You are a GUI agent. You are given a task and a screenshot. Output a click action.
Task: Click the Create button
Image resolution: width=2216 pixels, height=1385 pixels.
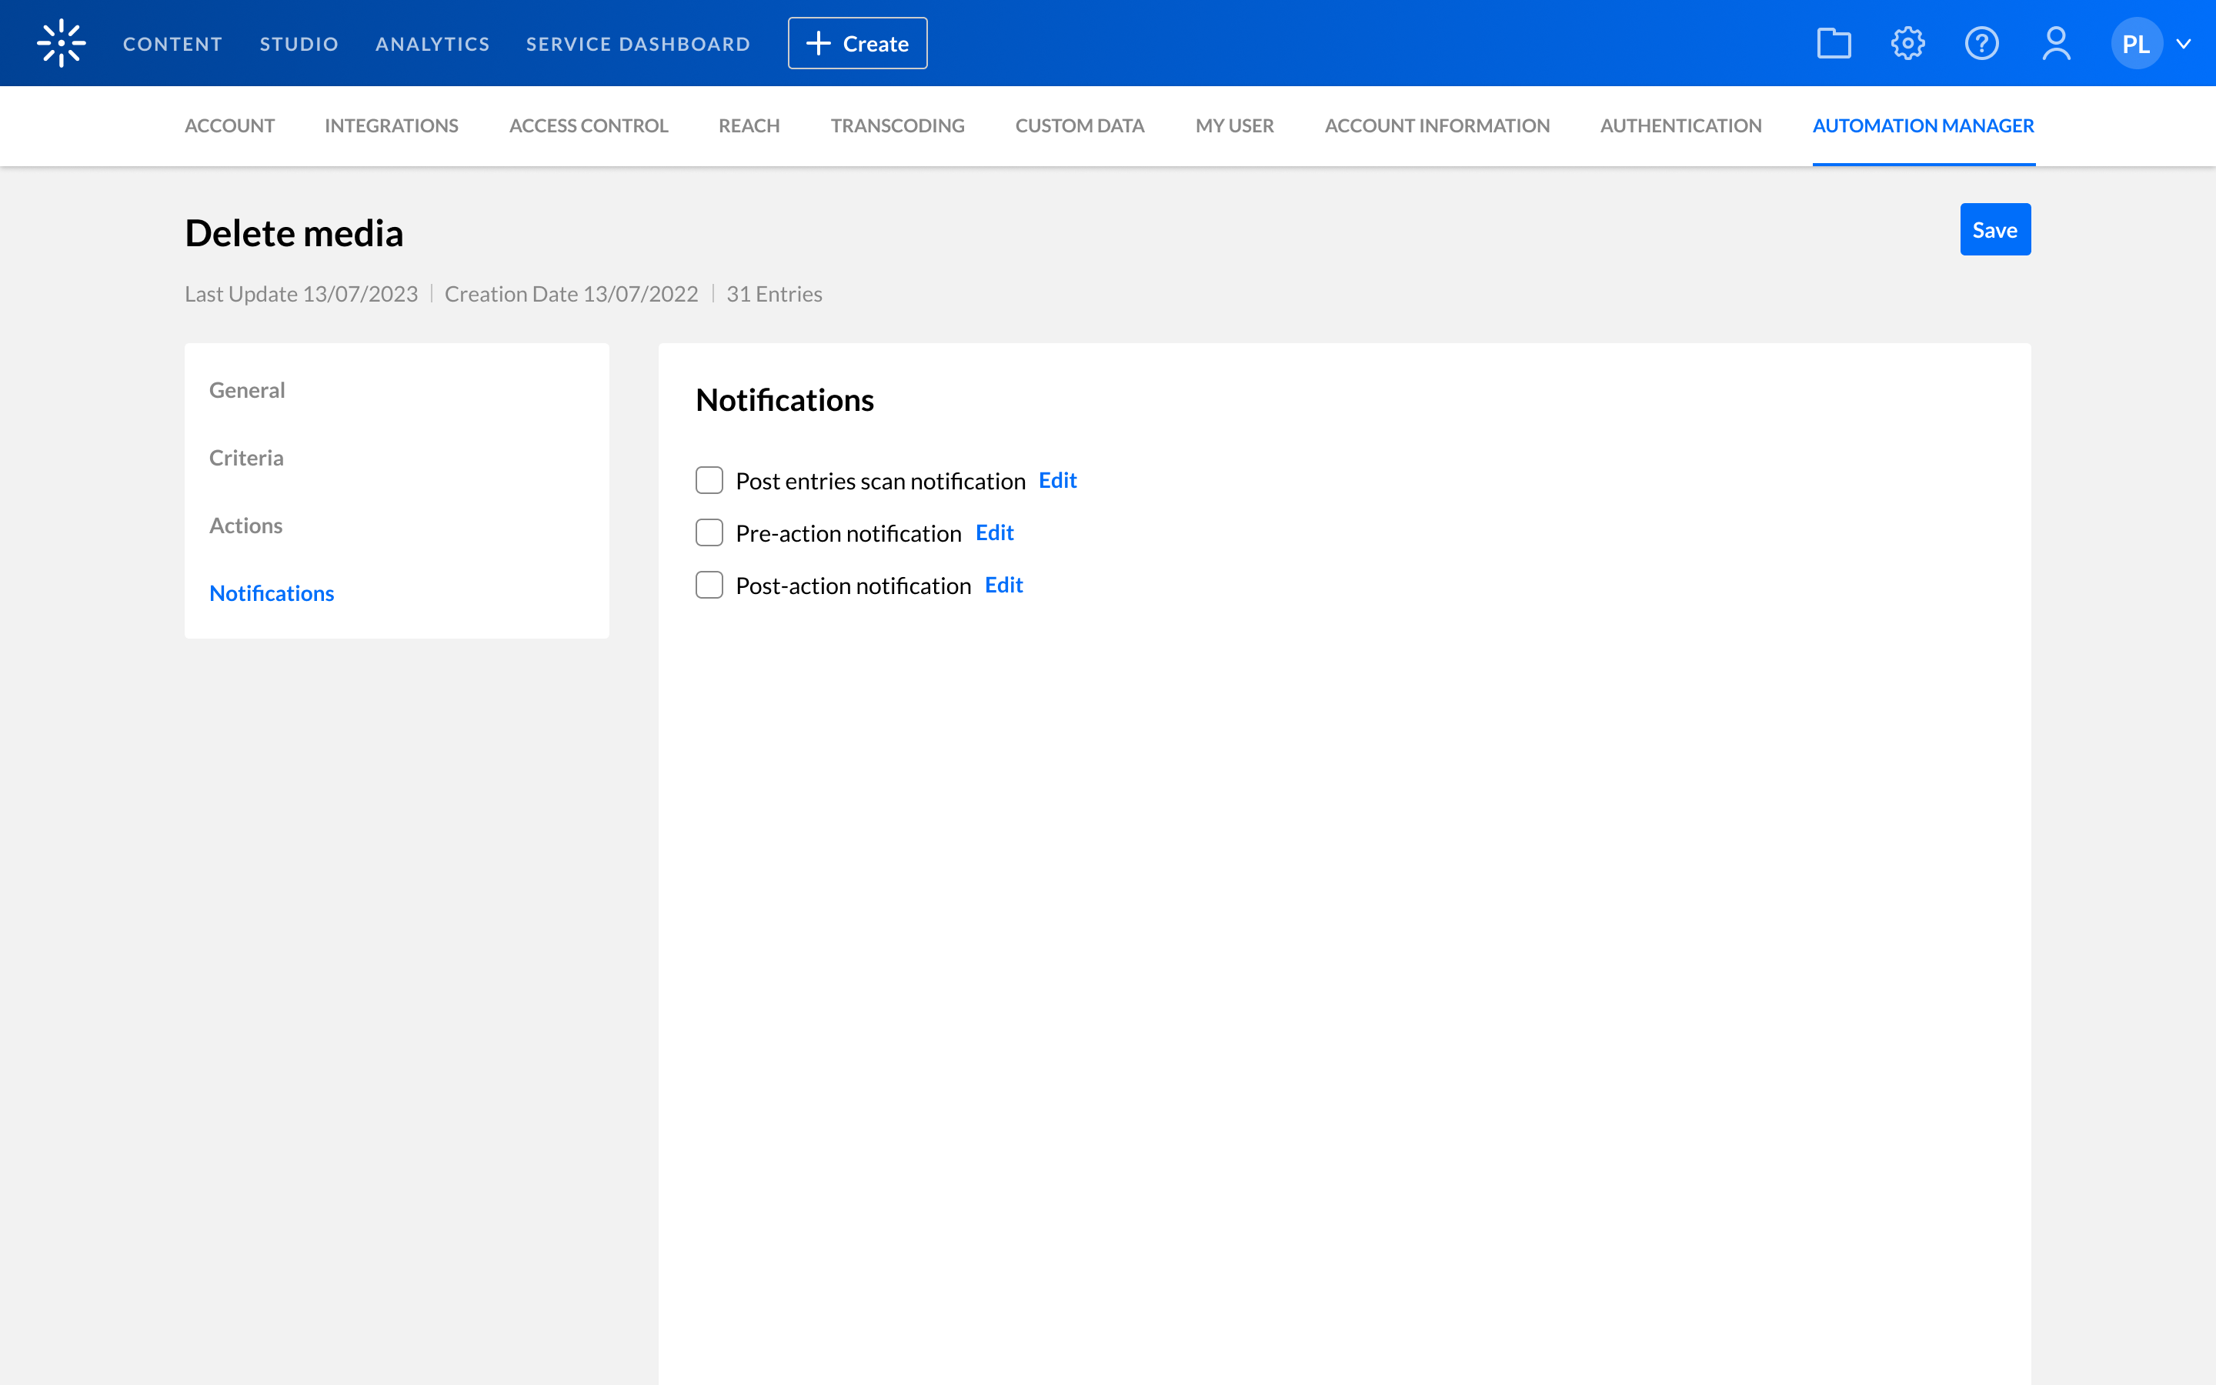point(857,43)
